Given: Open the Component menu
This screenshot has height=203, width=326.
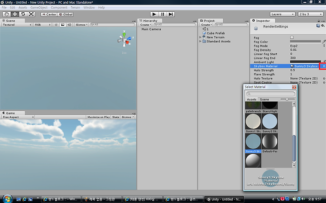Looking at the screenshot, I should (59, 8).
